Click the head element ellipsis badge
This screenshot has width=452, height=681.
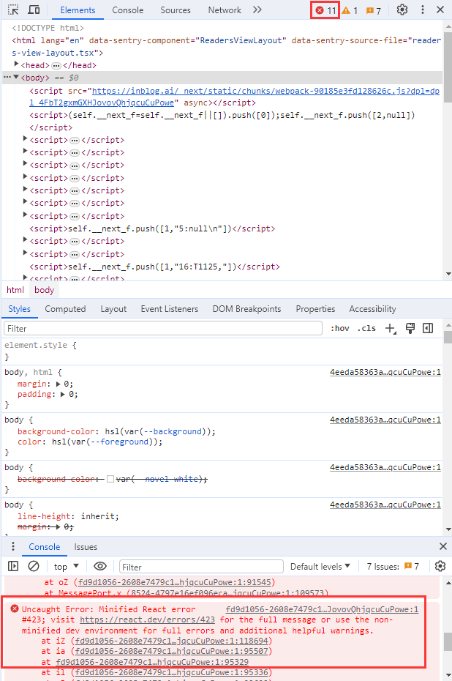pyautogui.click(x=56, y=66)
